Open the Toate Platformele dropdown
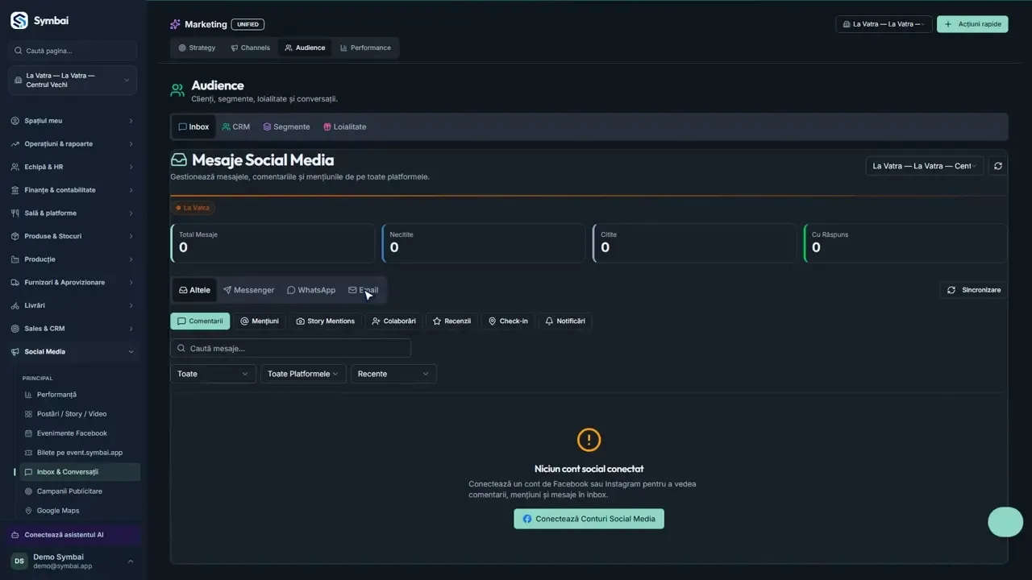Viewport: 1032px width, 580px height. (x=303, y=374)
